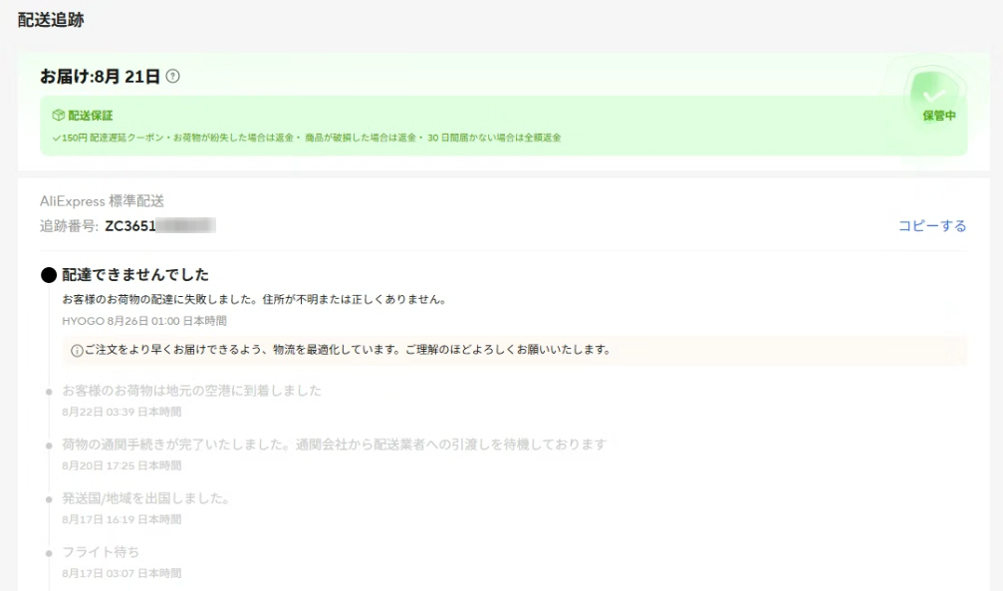Image resolution: width=1003 pixels, height=591 pixels.
Task: Click the info icon in the logistics notice
Action: point(77,351)
